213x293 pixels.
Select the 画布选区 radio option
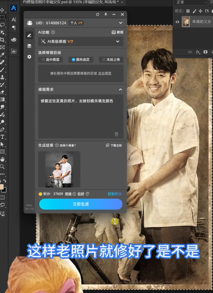(x=81, y=59)
